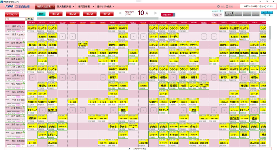Jump to next driver search result
The image size is (277, 150).
click(29, 19)
